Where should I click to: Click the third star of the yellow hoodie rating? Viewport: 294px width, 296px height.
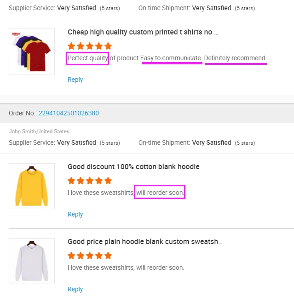coord(90,181)
